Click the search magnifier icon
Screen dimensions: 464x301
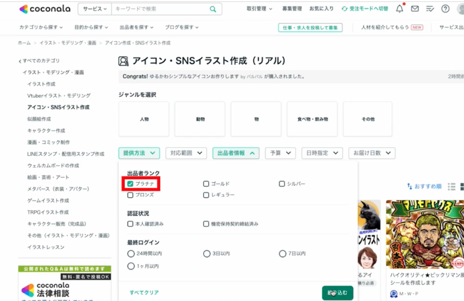[213, 9]
